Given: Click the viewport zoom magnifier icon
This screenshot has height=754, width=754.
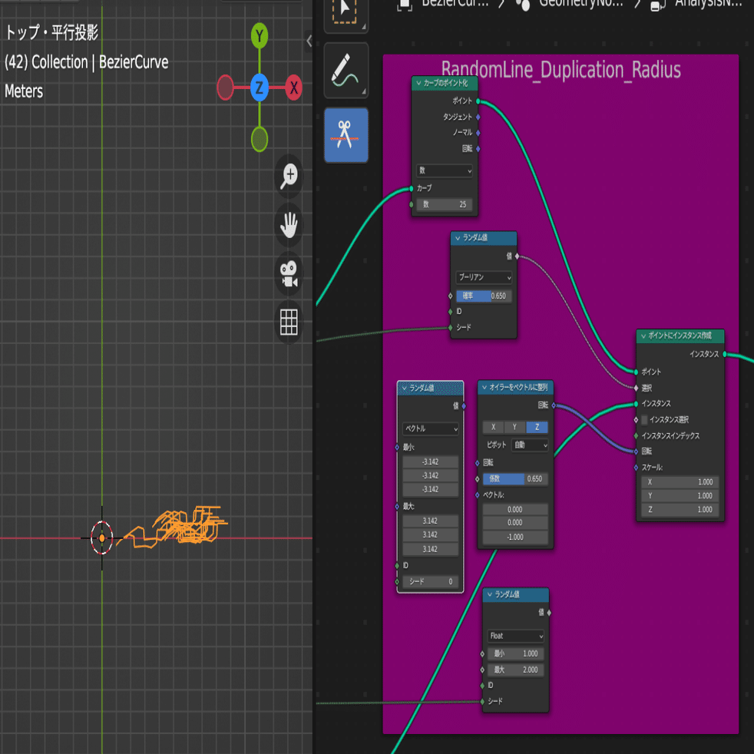Looking at the screenshot, I should click(289, 176).
